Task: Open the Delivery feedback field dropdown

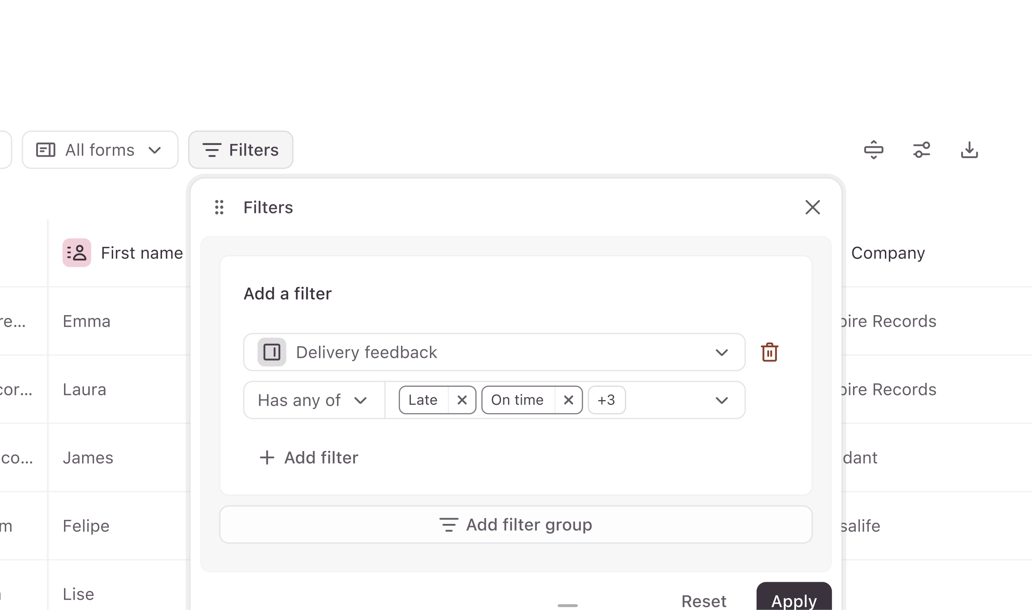Action: click(494, 352)
